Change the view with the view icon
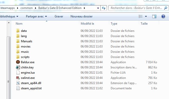Viewport: 169px width, 99px height. [140, 16]
